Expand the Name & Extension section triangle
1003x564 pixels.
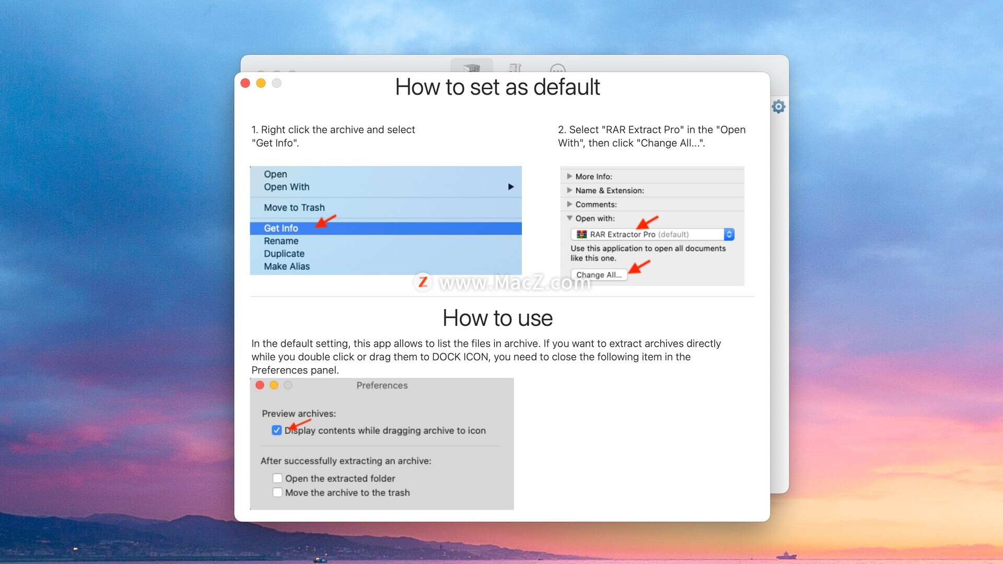coord(569,190)
